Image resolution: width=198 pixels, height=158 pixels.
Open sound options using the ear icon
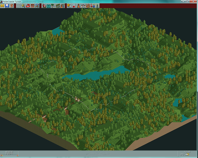click(12, 6)
